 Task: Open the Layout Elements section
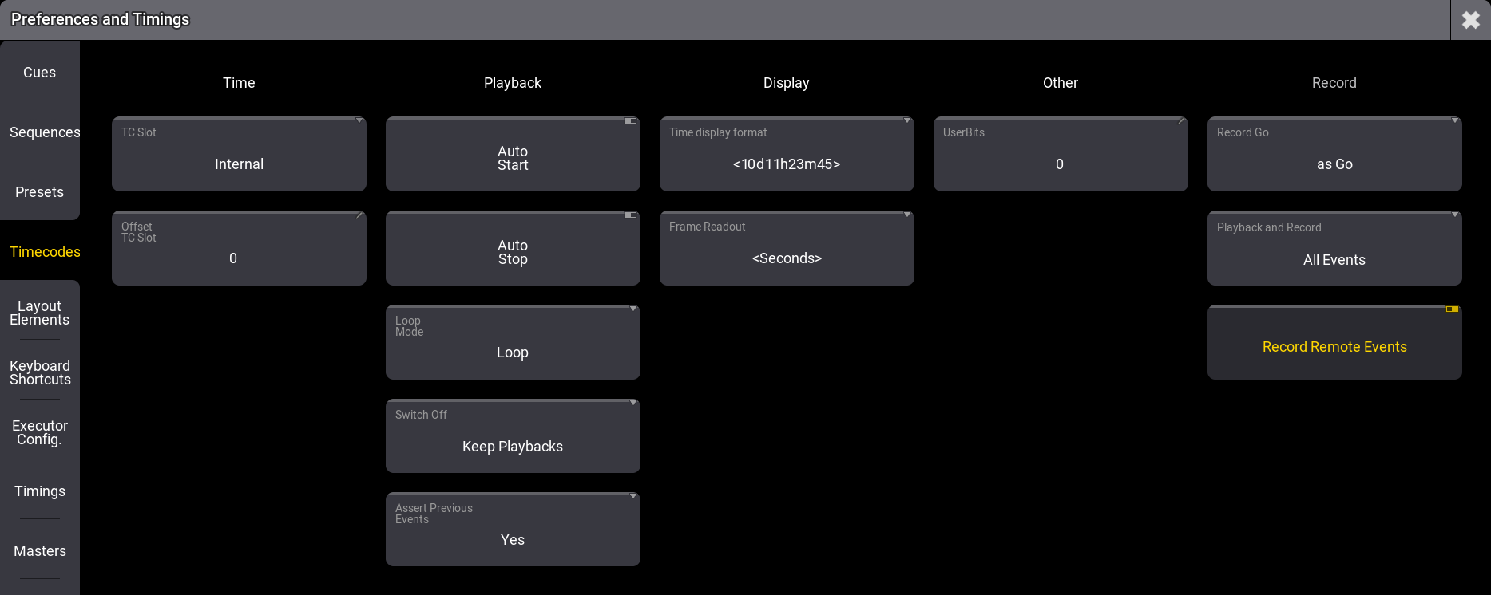(x=39, y=313)
